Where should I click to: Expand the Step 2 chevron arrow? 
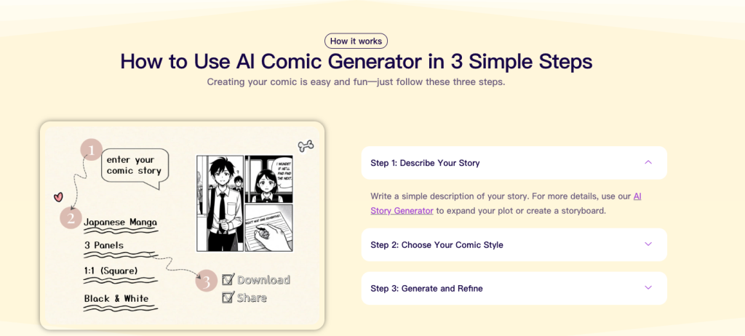click(x=648, y=244)
